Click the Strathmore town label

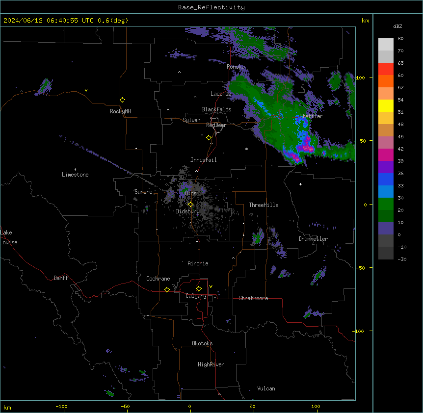pyautogui.click(x=253, y=298)
